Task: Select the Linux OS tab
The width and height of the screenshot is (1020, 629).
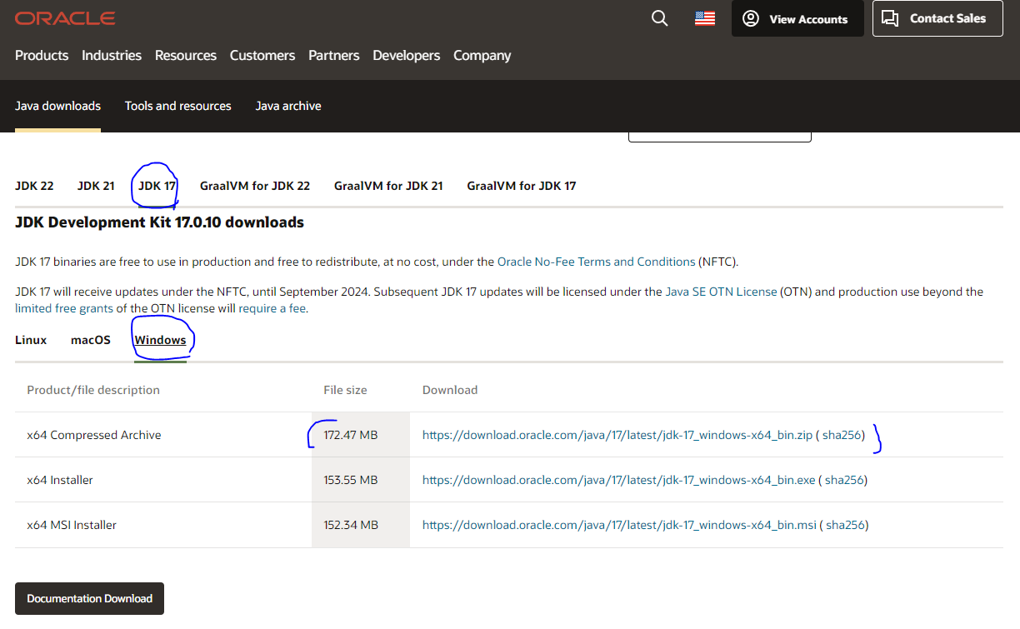Action: (31, 340)
